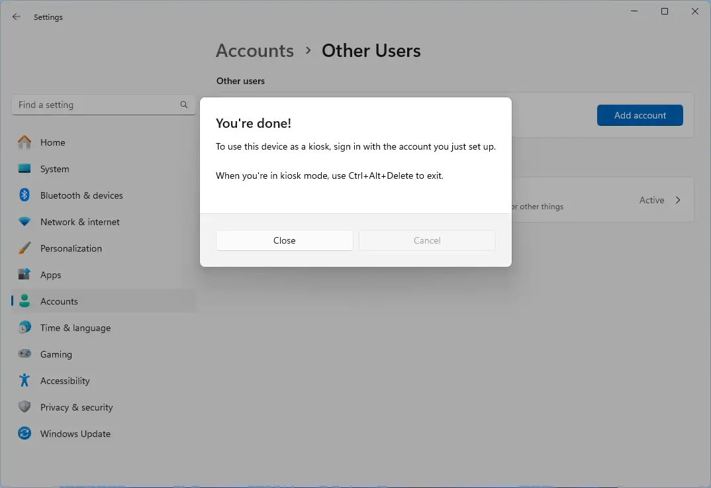711x488 pixels.
Task: Click the Network wifi icon
Action: pyautogui.click(x=24, y=222)
